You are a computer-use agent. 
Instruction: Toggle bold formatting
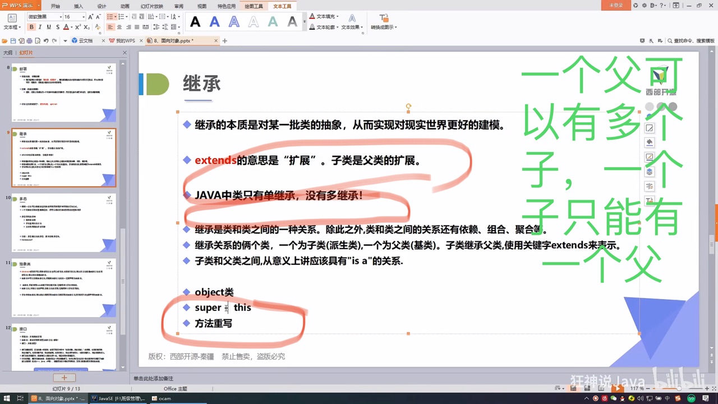pyautogui.click(x=31, y=27)
